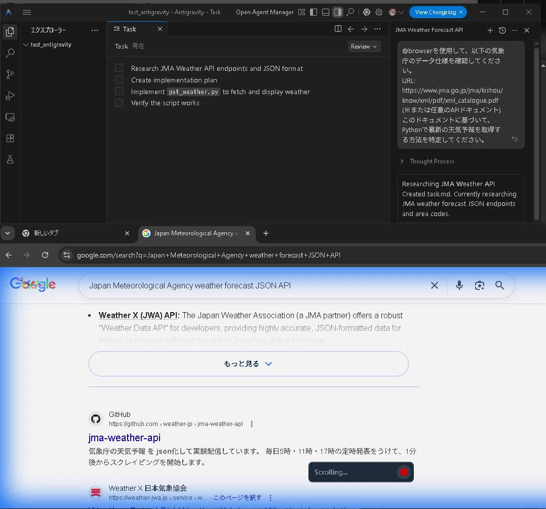Open the Search icon in the activity bar
Viewport: 546px width, 509px height.
coord(10,53)
